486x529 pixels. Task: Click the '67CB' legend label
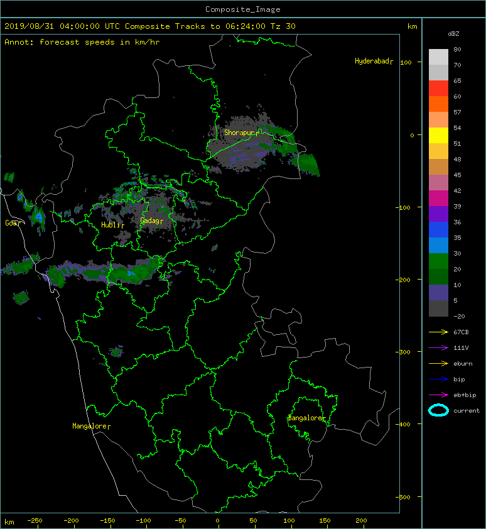coord(461,332)
